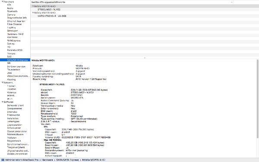This screenshot has height=162, width=259.
Task: Select Opslag in the sidebar
Action: 11,44
